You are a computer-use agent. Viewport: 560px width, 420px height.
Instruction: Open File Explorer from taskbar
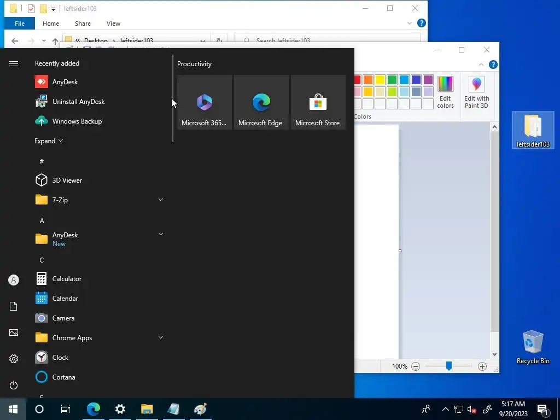point(147,409)
